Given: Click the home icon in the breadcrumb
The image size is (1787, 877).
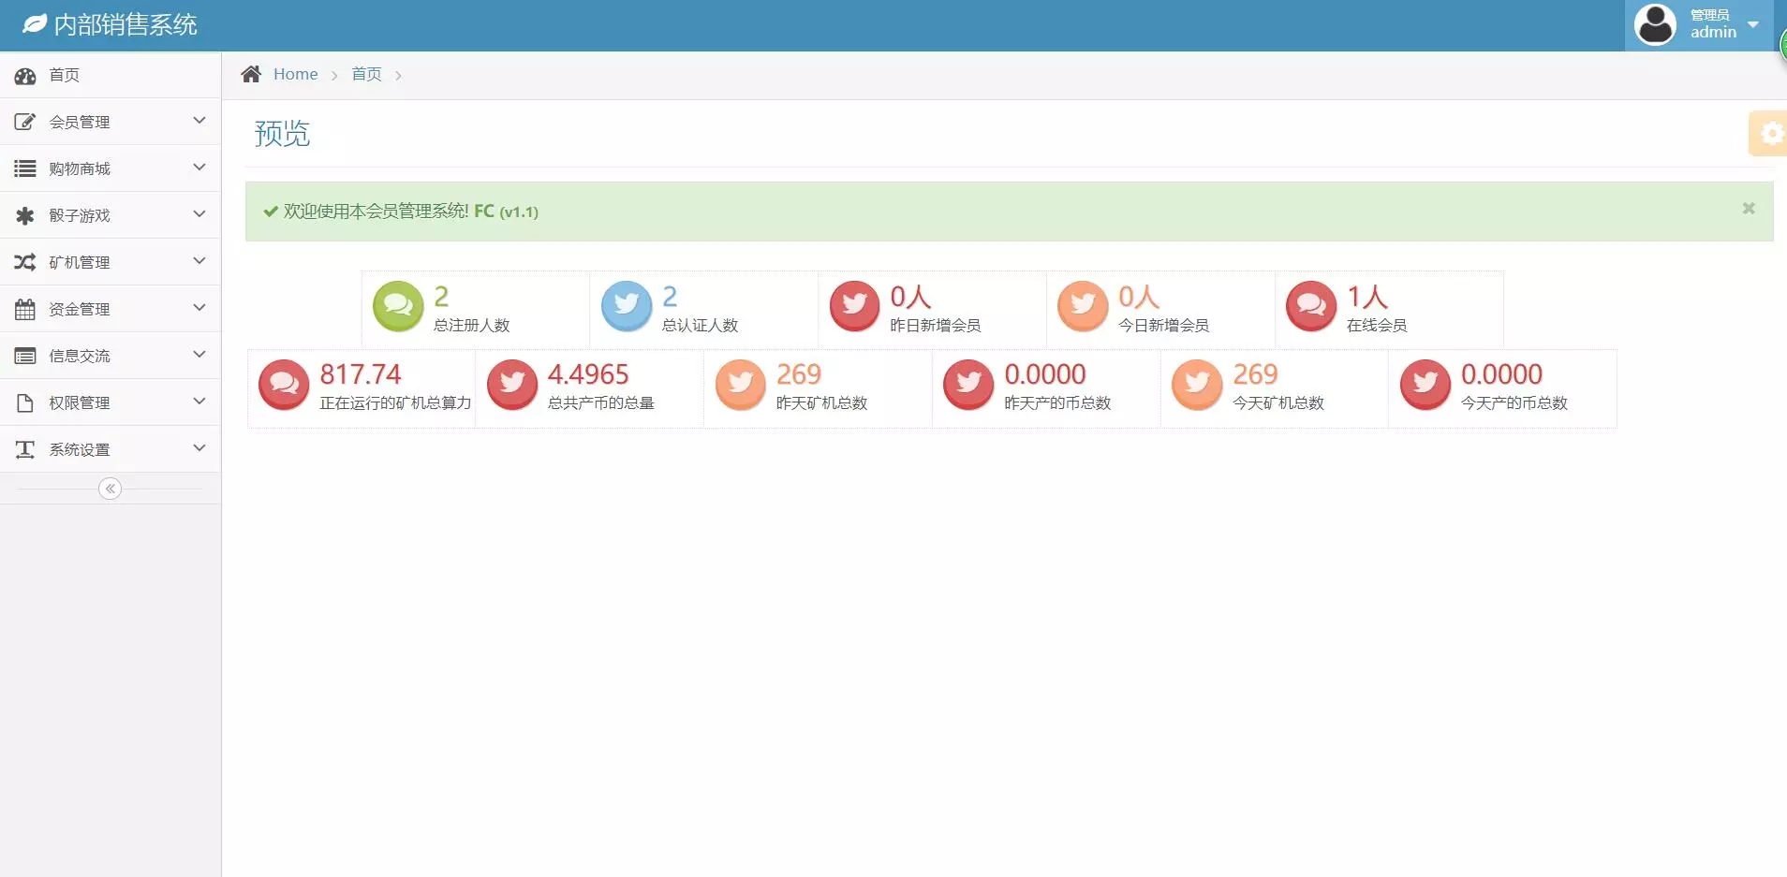Looking at the screenshot, I should [251, 74].
